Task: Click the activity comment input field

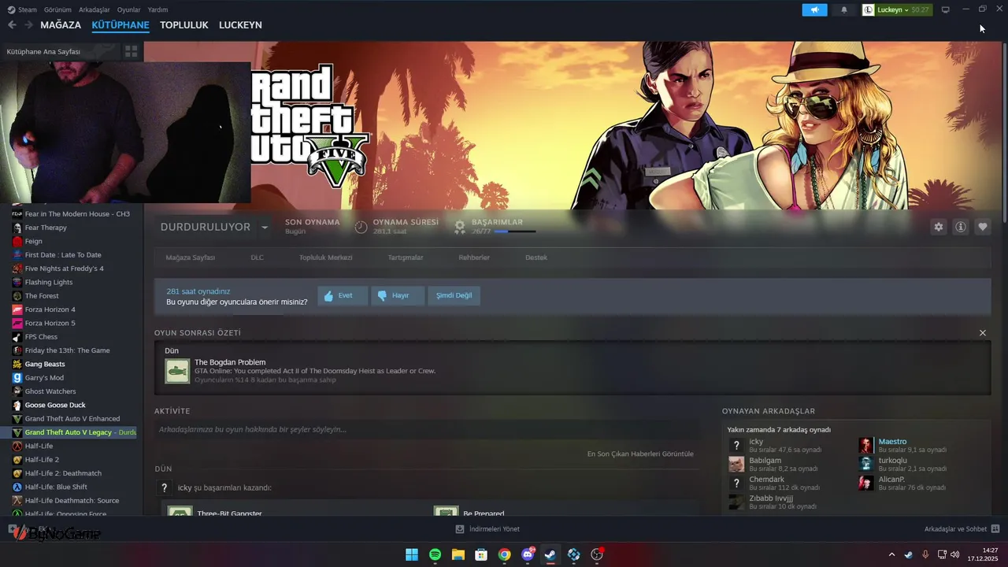Action: tap(427, 429)
